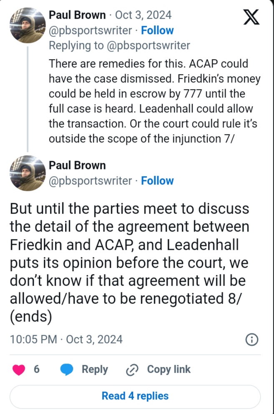Click the Copy link text

(168, 369)
